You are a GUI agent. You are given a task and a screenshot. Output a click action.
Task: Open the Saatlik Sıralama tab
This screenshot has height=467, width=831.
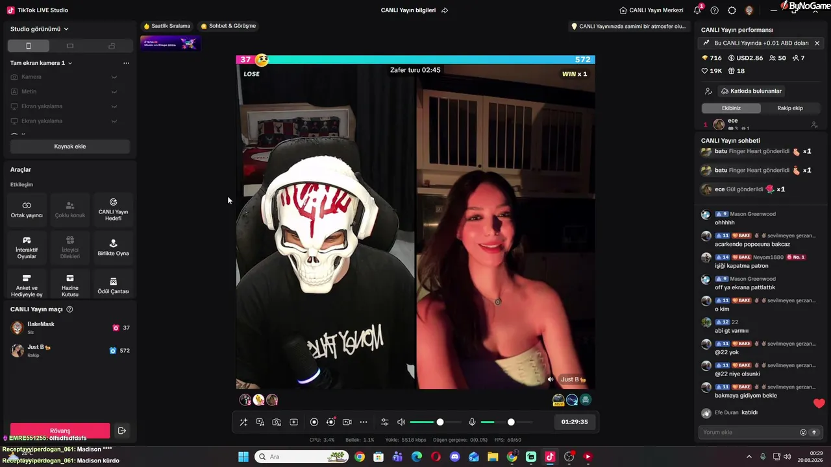167,26
